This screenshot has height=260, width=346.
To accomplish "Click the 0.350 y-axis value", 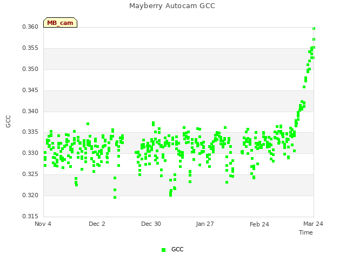I will 30,69.
